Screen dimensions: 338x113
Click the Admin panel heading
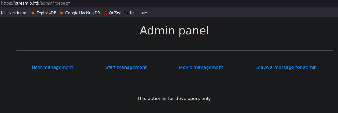(x=174, y=31)
